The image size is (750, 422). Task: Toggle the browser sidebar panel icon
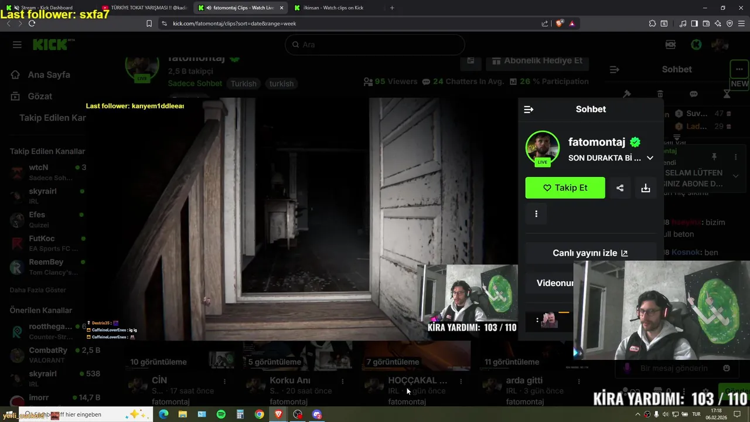click(694, 23)
